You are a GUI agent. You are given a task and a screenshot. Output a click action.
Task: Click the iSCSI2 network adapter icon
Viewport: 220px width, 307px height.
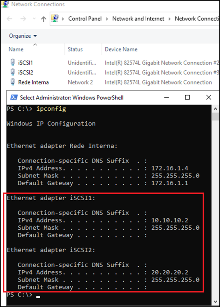point(13,72)
